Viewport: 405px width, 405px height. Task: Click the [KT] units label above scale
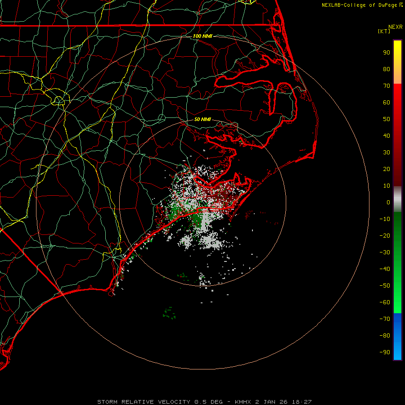384,31
